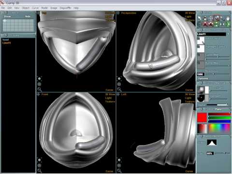232x174 pixels.
Task: Switch to the Paint tab
Action: click(x=218, y=109)
